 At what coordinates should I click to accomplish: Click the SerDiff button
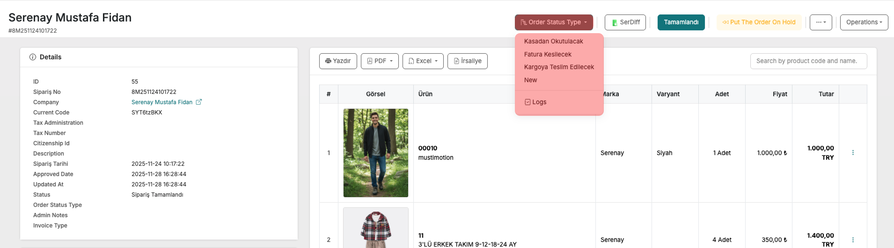coord(625,22)
